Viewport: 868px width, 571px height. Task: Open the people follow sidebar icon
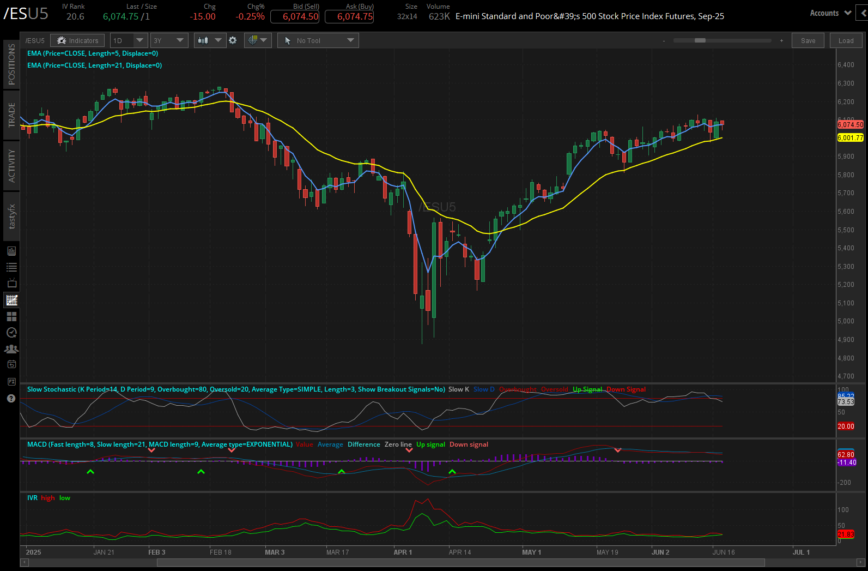(x=11, y=349)
